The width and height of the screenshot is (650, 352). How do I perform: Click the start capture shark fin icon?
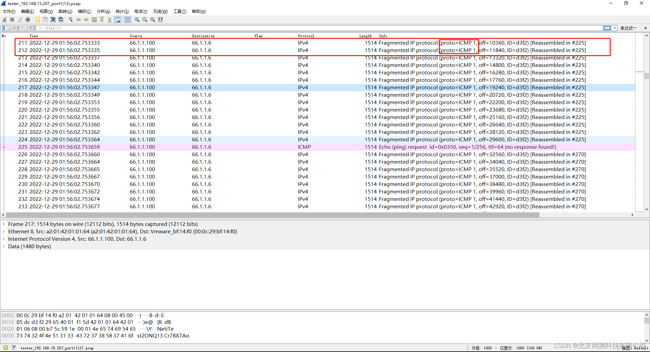[4, 20]
